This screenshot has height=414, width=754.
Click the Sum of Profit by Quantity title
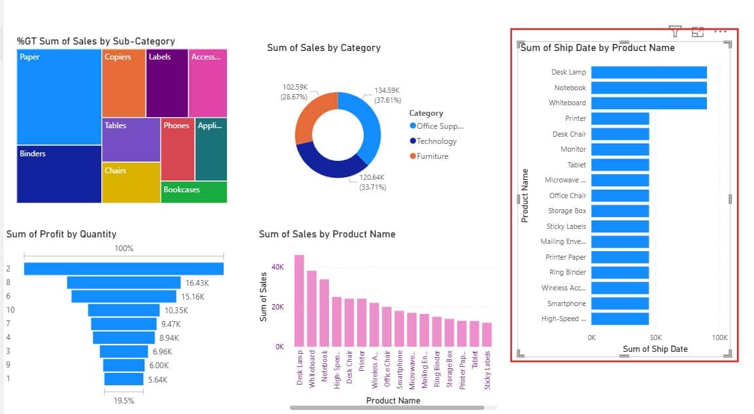[x=61, y=234]
